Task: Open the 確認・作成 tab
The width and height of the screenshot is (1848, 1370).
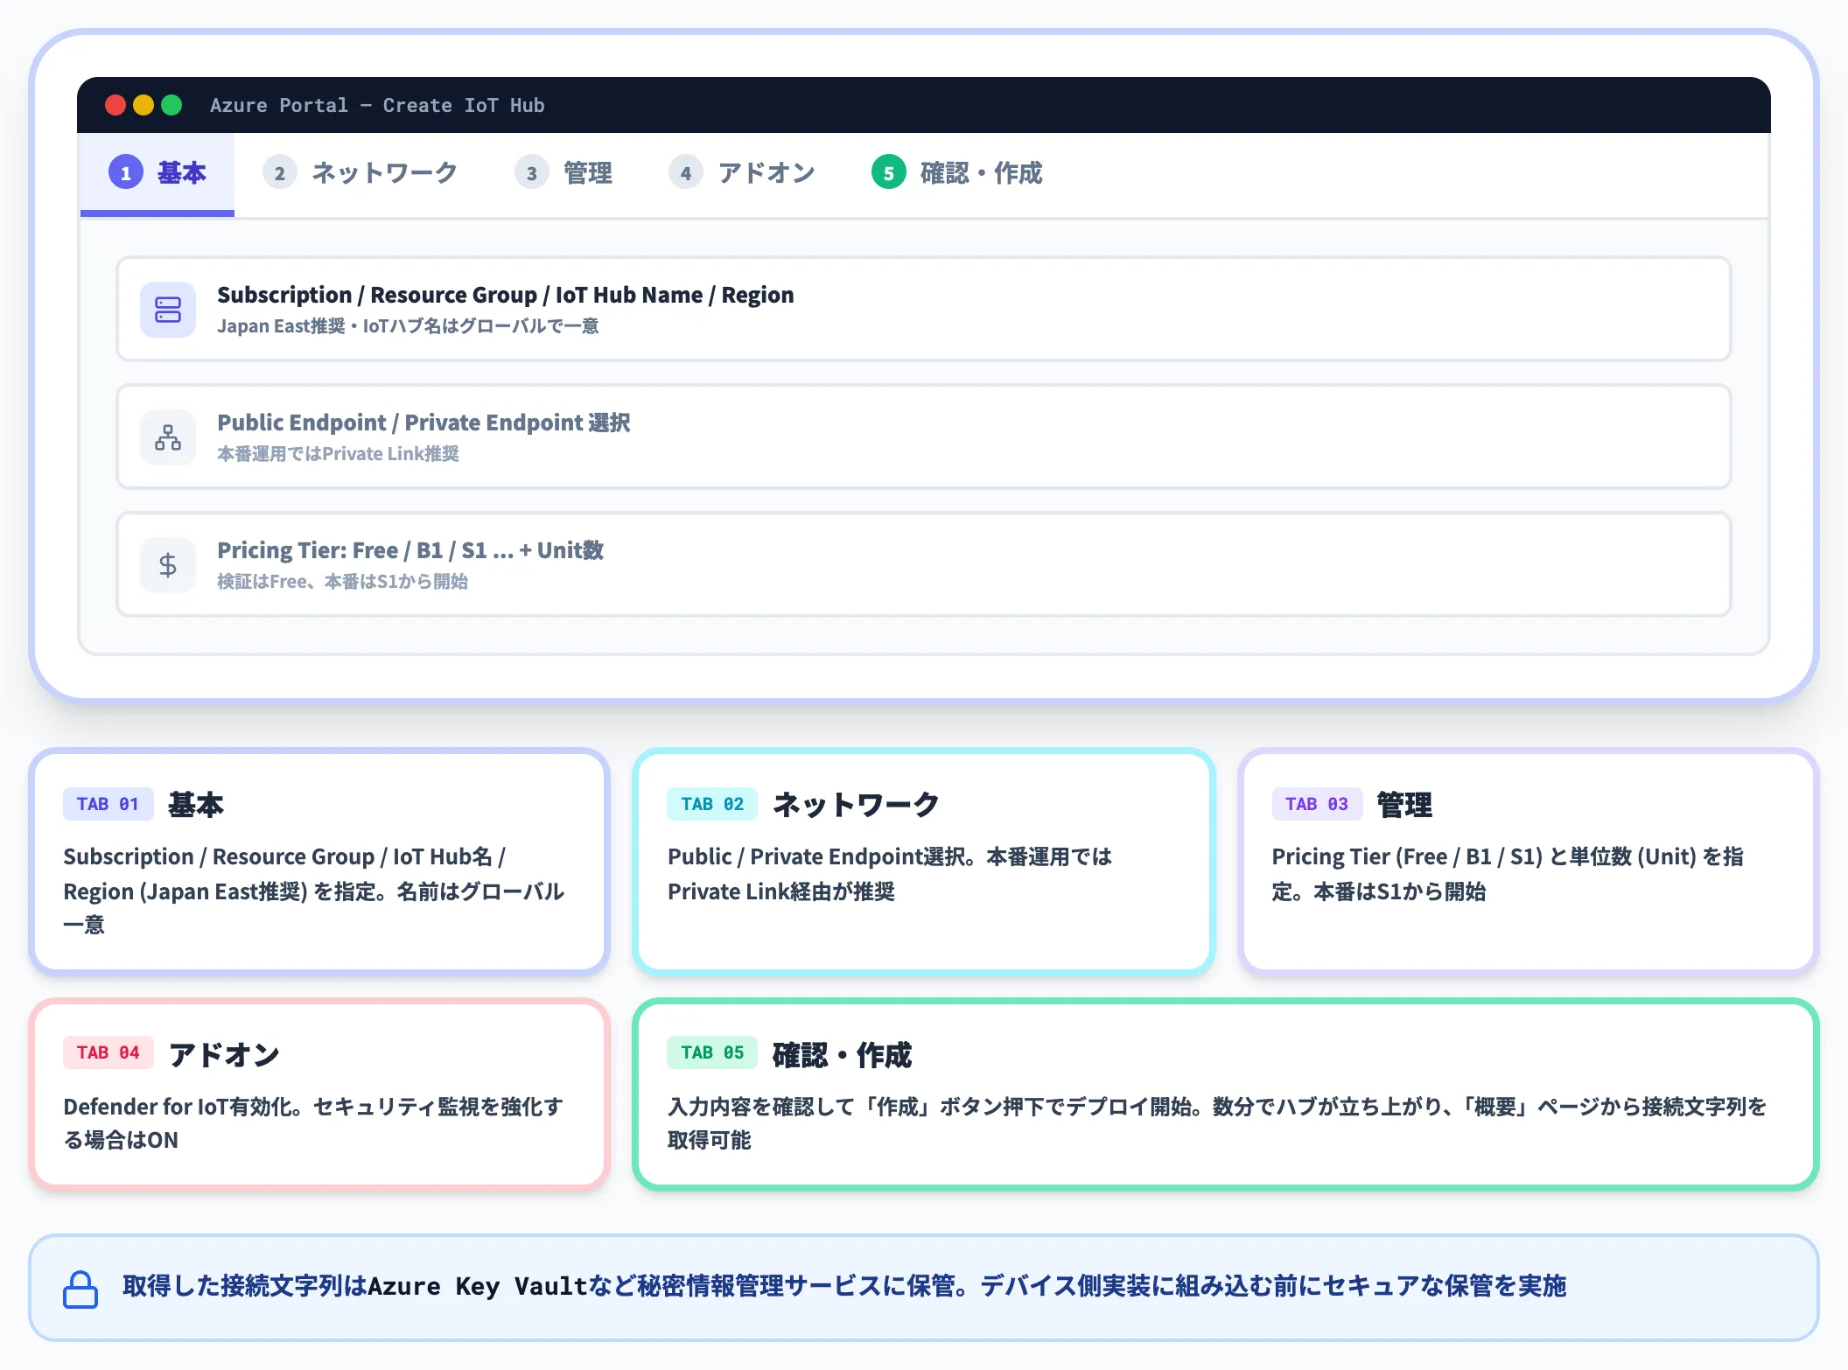Action: 957,173
